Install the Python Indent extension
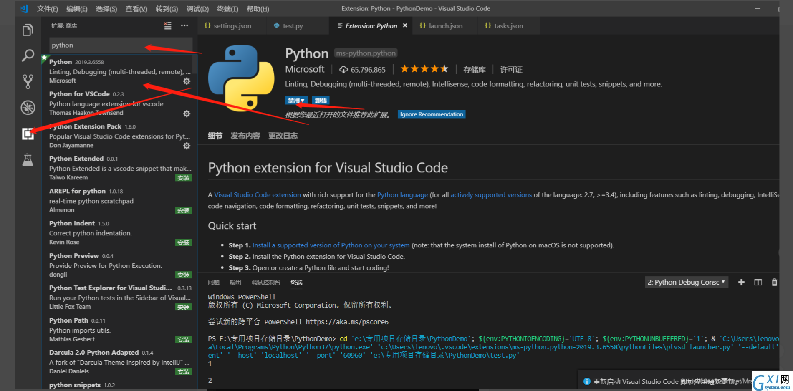The width and height of the screenshot is (793, 391). coord(183,242)
